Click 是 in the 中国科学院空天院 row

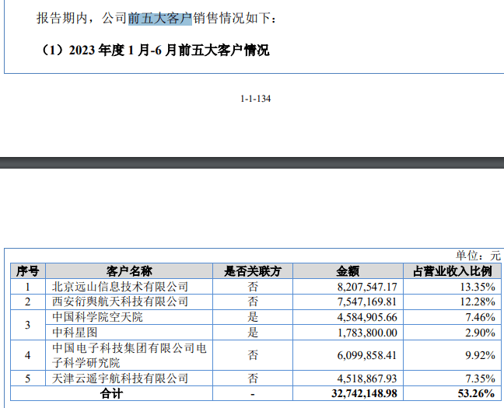coord(253,317)
